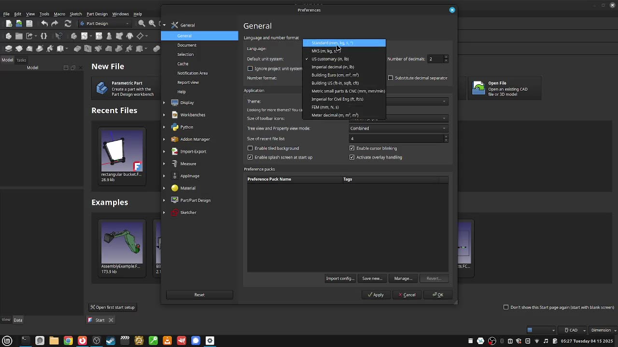Expand the Workbenches preferences section
Screen dimensions: 618x347
tap(164, 115)
